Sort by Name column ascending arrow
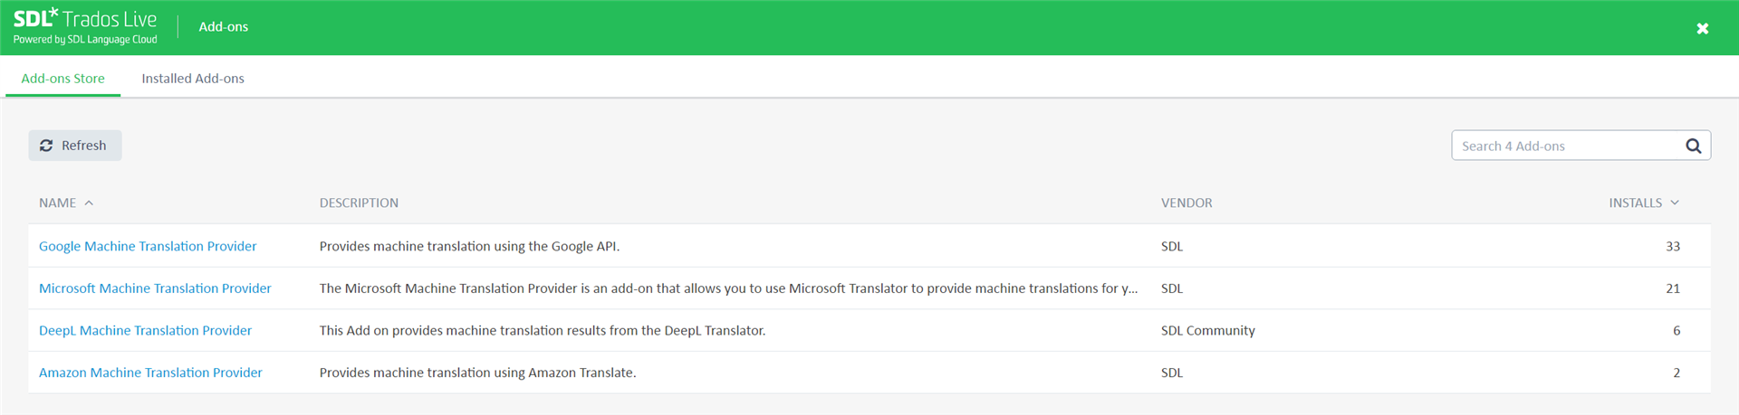The height and width of the screenshot is (415, 1739). [x=89, y=203]
